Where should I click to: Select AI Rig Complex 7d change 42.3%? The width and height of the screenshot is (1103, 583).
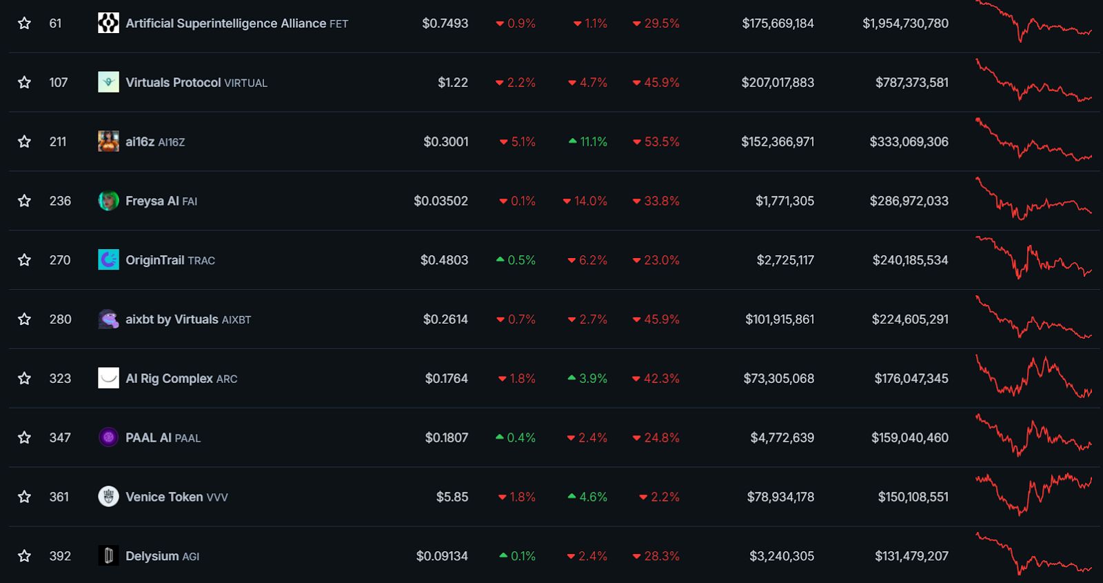point(656,379)
